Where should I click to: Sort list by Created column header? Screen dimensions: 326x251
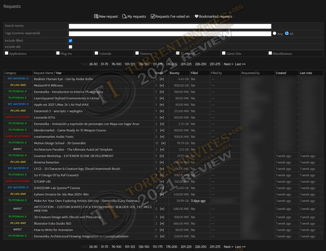click(x=281, y=73)
